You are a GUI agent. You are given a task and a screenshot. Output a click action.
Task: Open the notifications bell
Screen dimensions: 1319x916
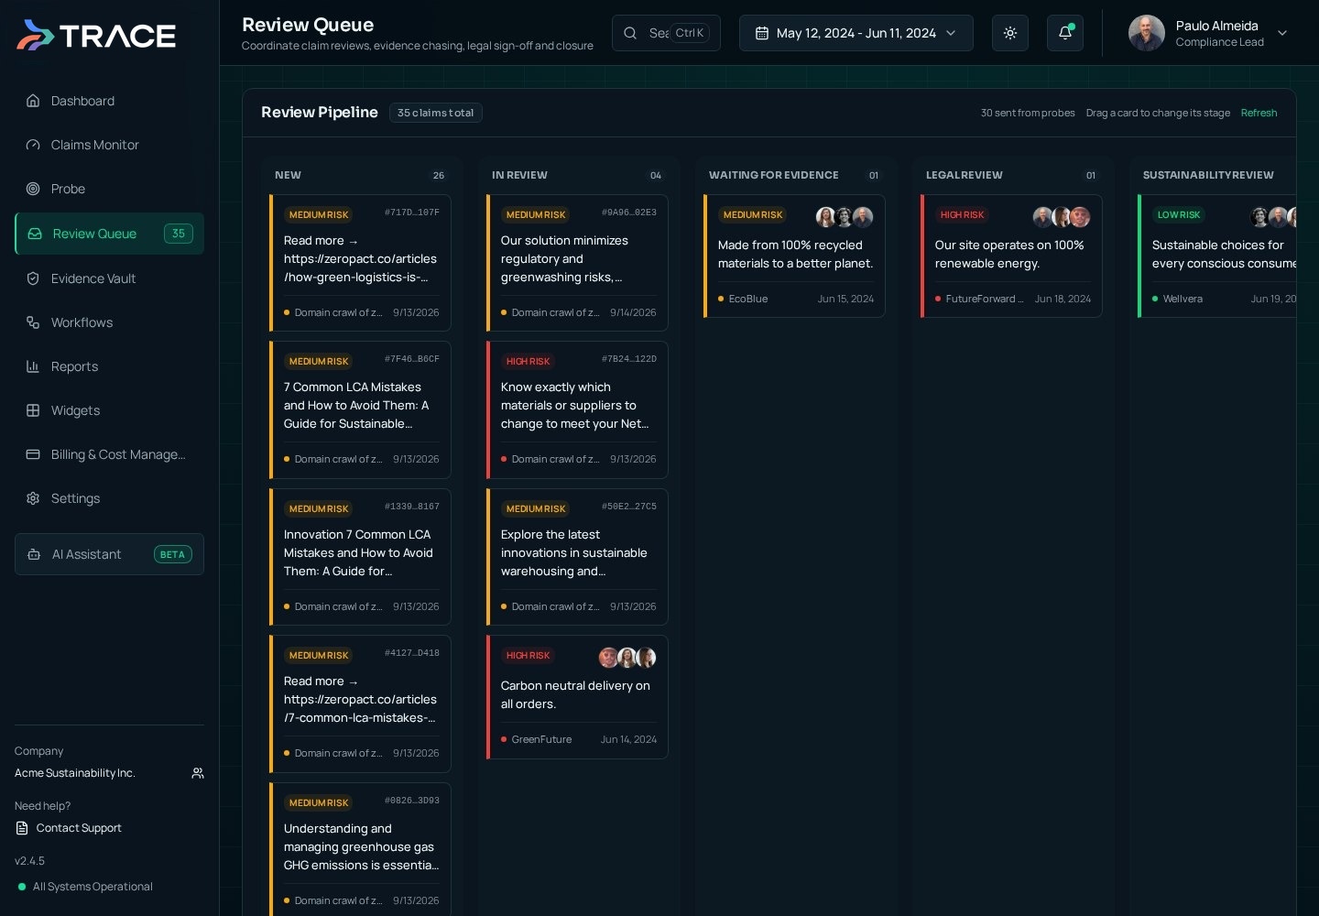tap(1065, 33)
